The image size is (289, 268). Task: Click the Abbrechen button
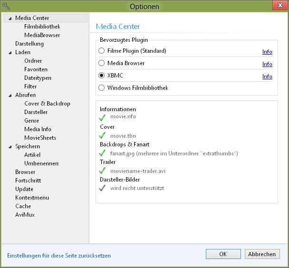coord(262,254)
